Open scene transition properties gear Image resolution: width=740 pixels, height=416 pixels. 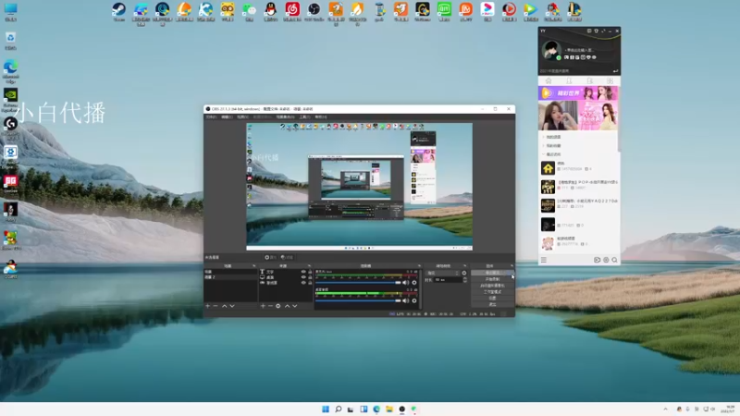464,273
